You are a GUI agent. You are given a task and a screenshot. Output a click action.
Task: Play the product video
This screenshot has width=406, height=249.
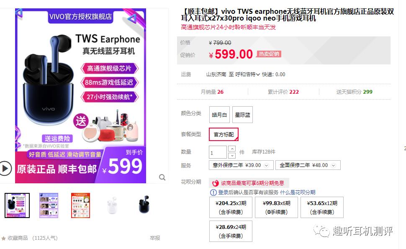(x=5, y=169)
